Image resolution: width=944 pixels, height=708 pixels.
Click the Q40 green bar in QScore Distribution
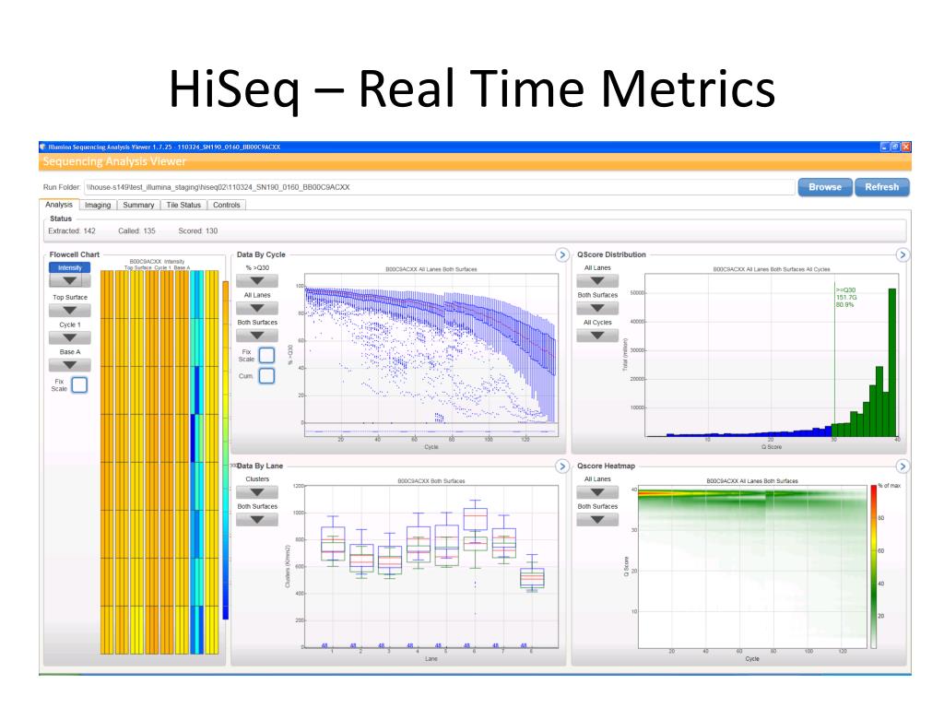click(892, 362)
